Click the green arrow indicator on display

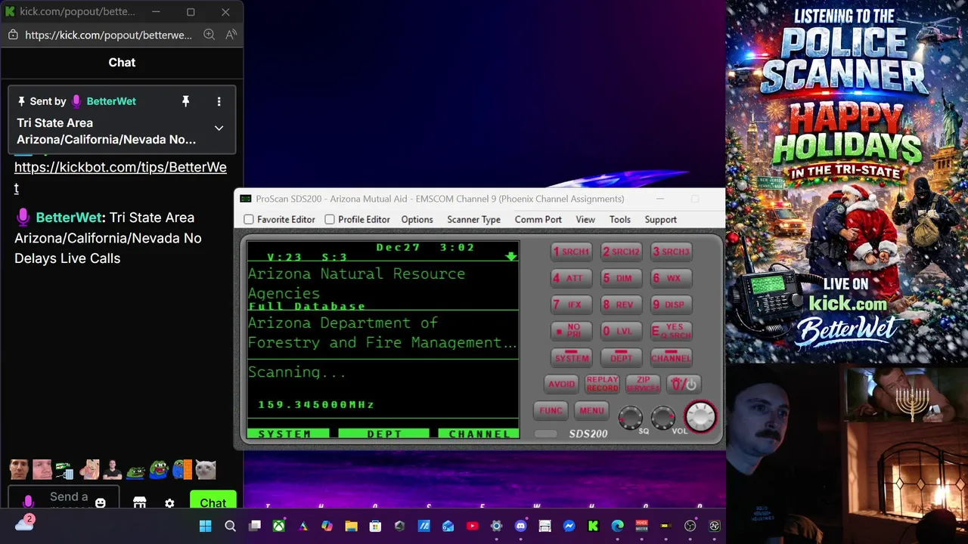(x=511, y=256)
